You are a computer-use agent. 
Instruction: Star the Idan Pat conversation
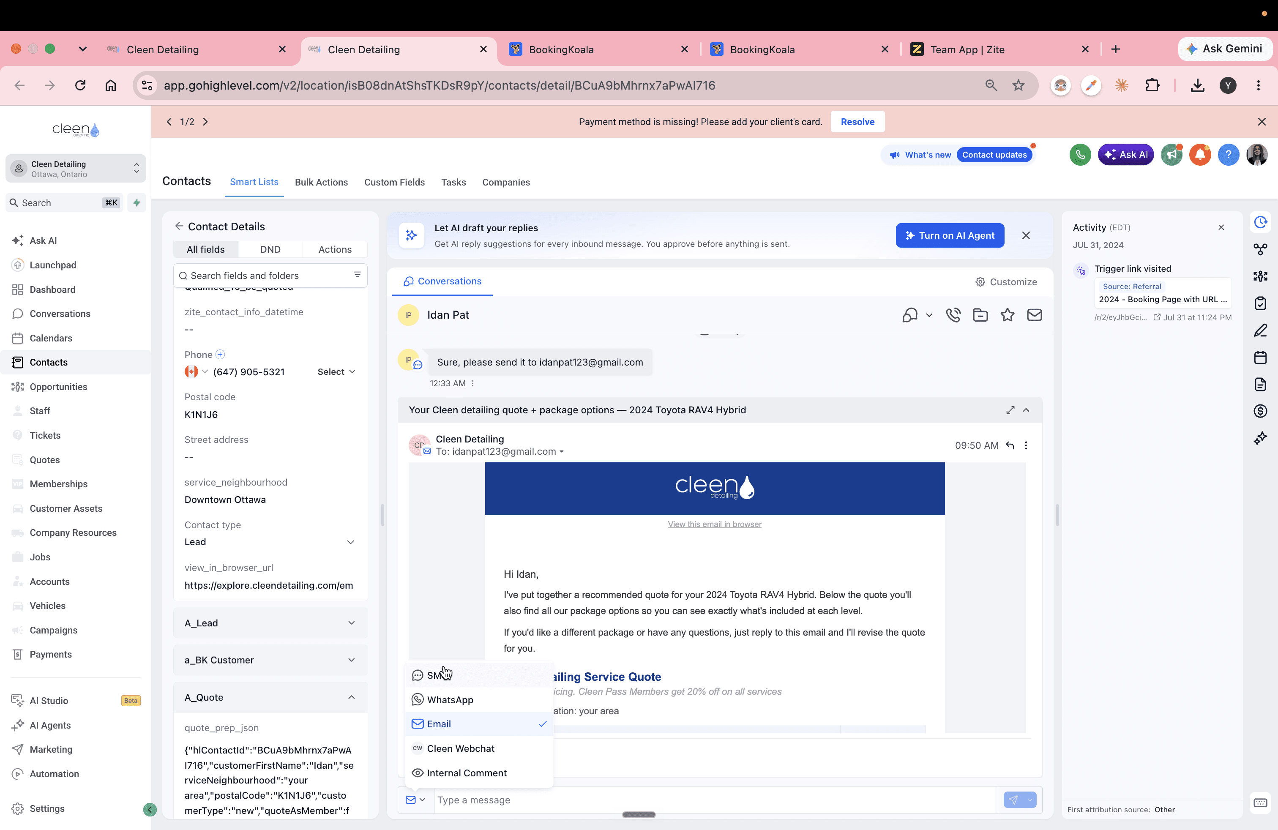[x=1008, y=315]
